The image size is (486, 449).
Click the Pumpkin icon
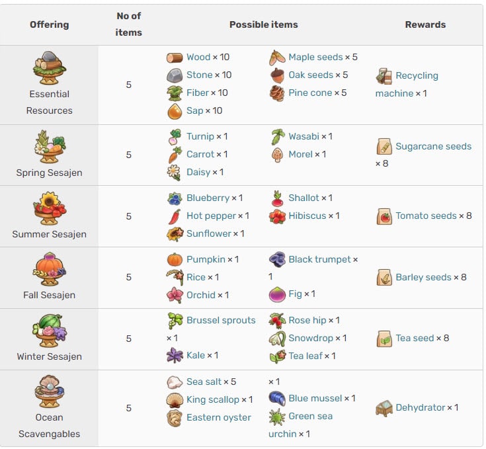click(175, 260)
